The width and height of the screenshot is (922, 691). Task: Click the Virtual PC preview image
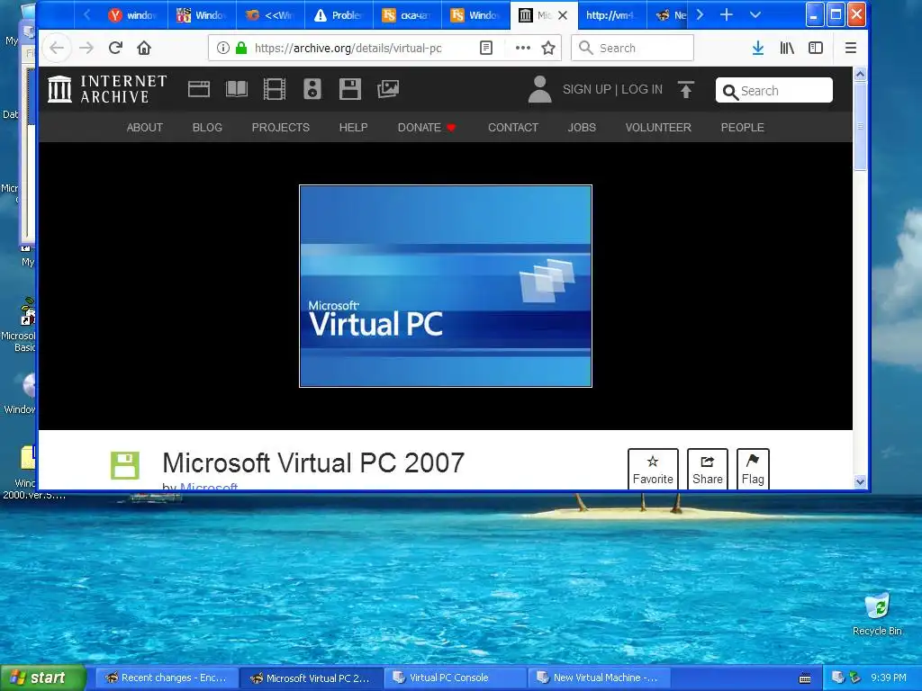(x=446, y=286)
